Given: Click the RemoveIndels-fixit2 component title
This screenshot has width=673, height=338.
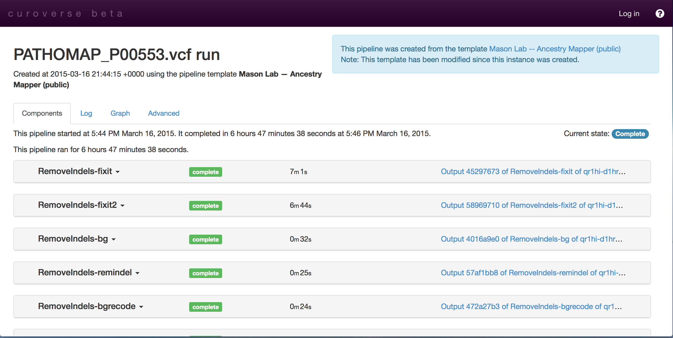Looking at the screenshot, I should 77,205.
